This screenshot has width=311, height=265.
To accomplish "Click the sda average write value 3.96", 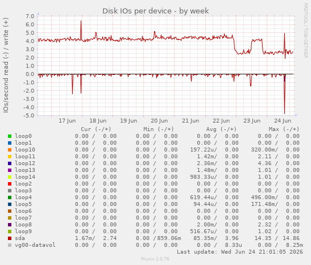I will 231,238.
